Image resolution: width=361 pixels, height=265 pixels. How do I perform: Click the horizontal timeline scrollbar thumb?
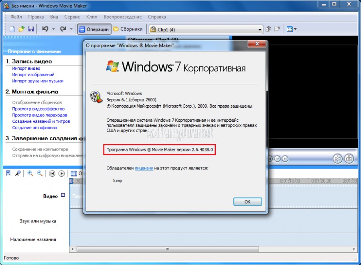pyautogui.click(x=168, y=249)
